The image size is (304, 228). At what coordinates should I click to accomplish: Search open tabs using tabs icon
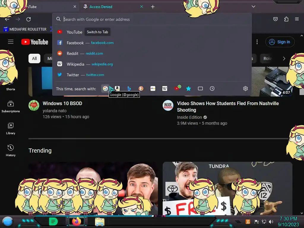click(200, 88)
